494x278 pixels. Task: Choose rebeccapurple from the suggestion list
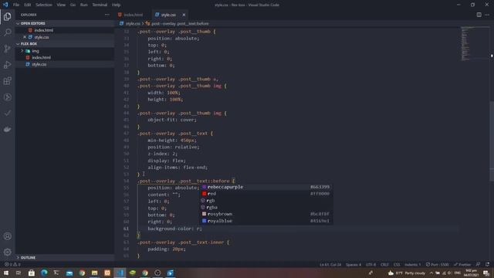[x=266, y=187]
